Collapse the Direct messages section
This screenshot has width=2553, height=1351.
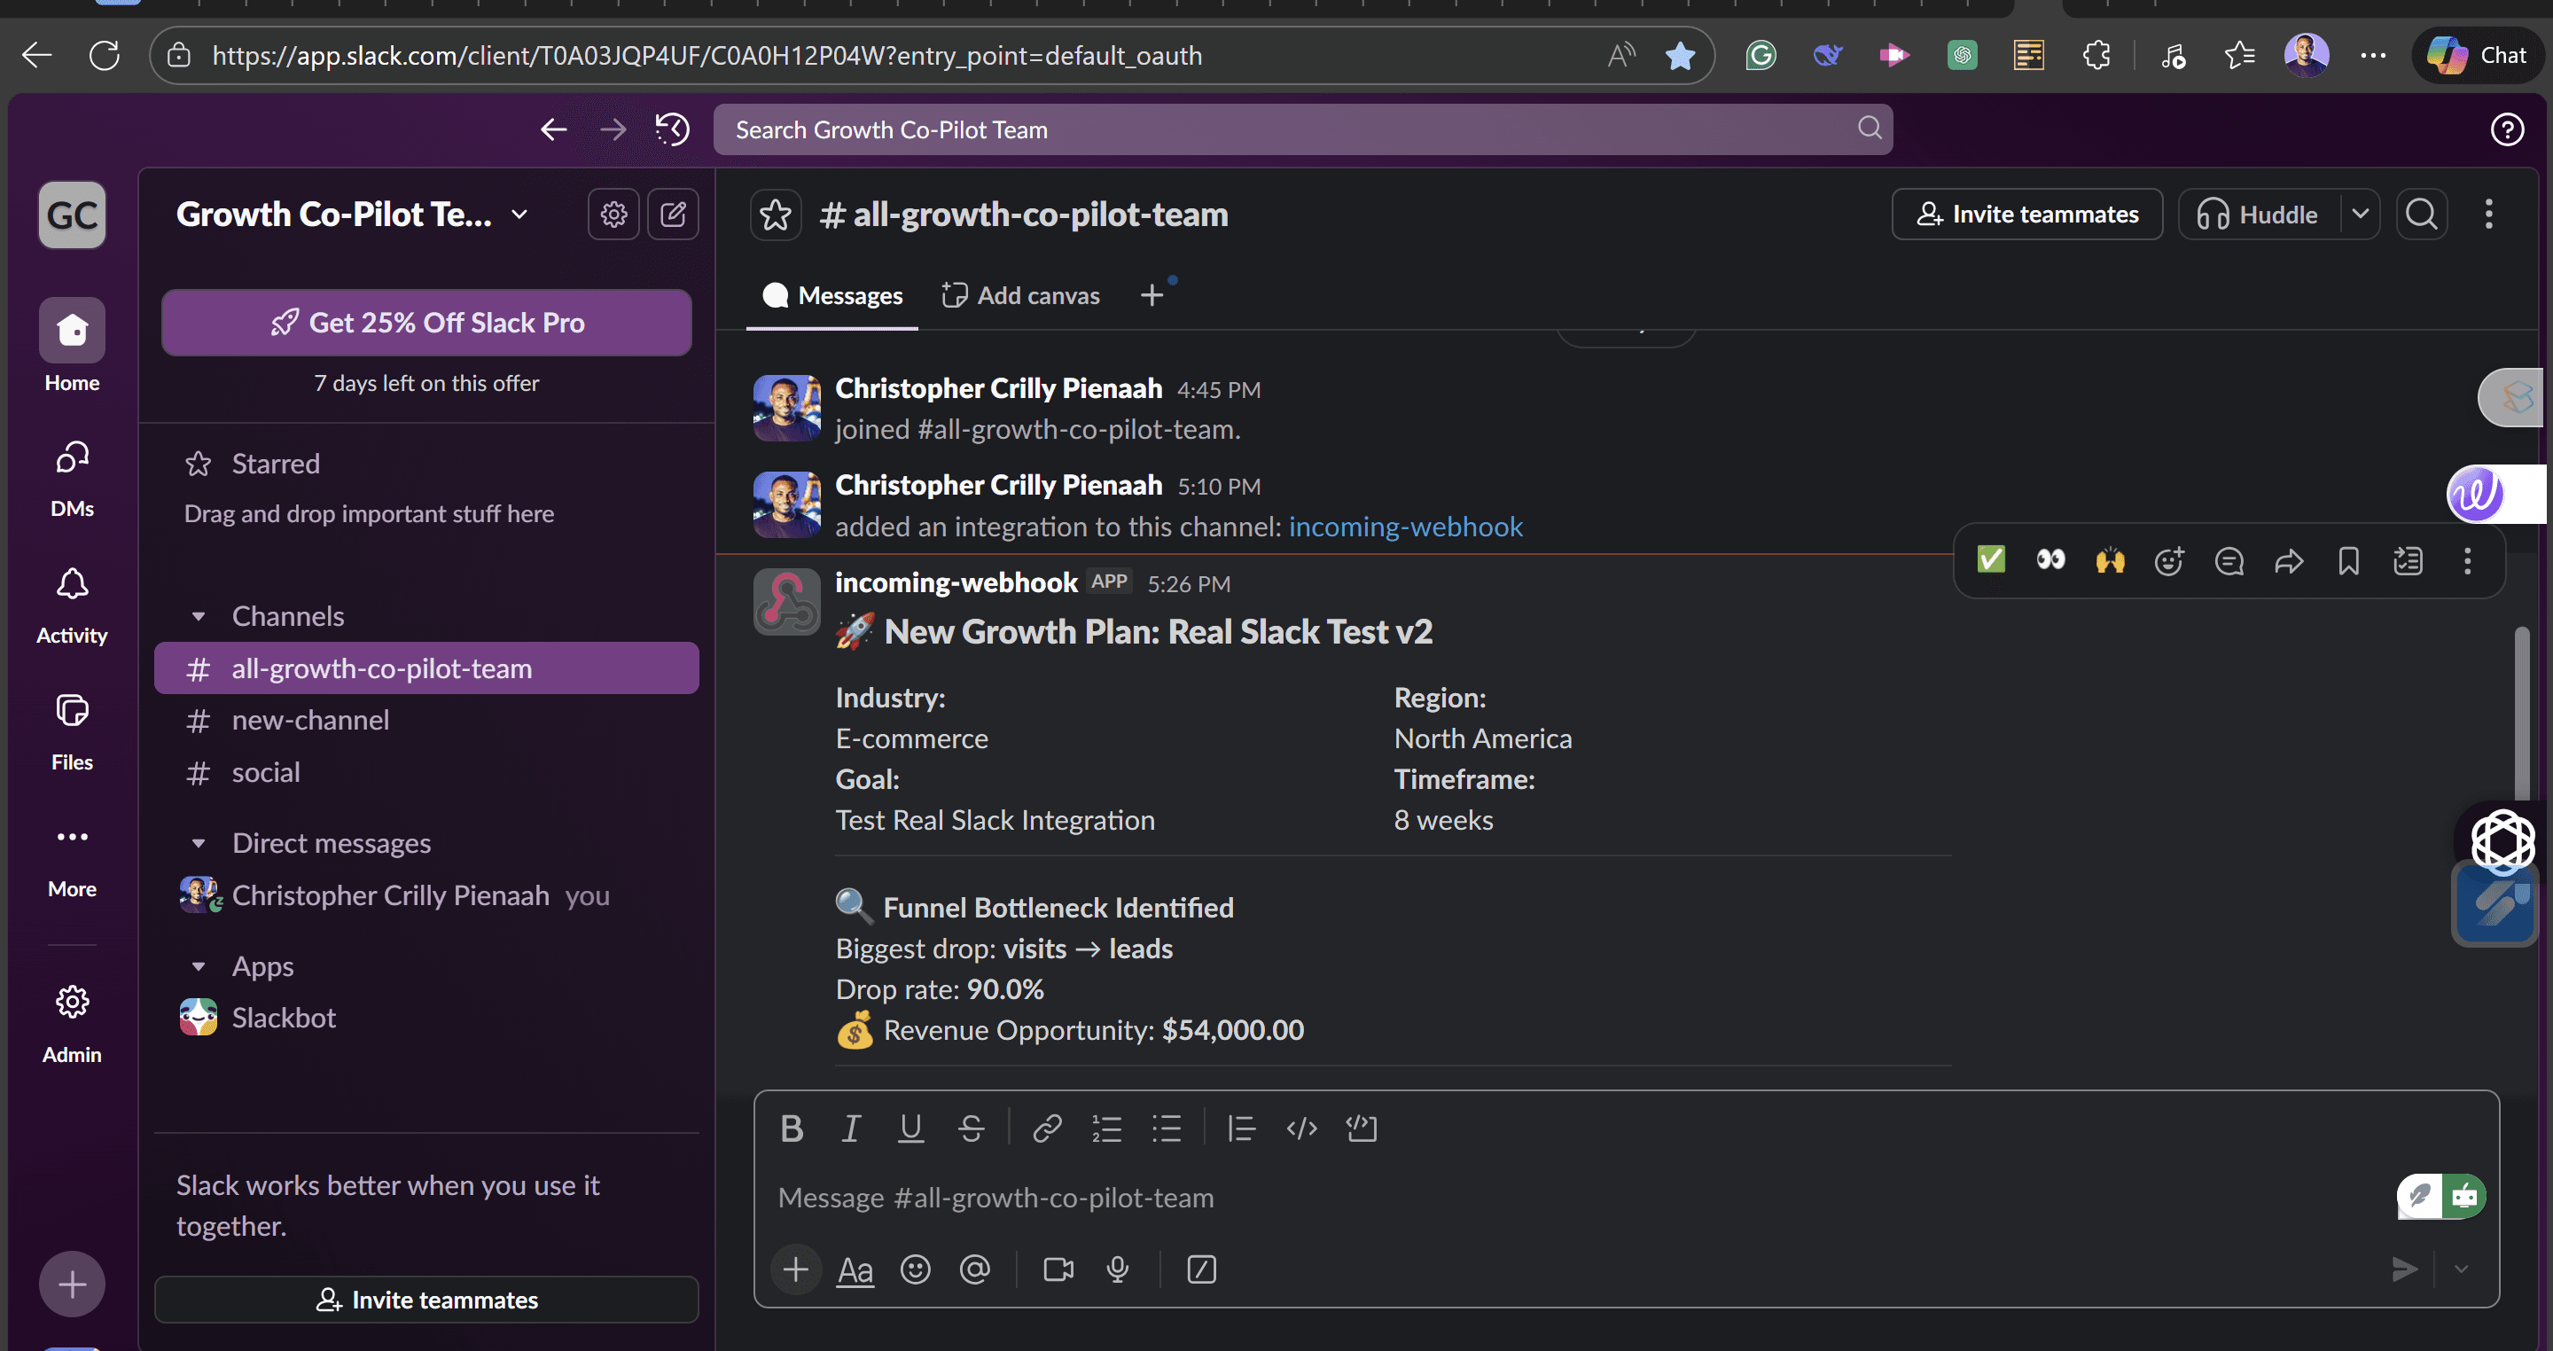pos(199,844)
